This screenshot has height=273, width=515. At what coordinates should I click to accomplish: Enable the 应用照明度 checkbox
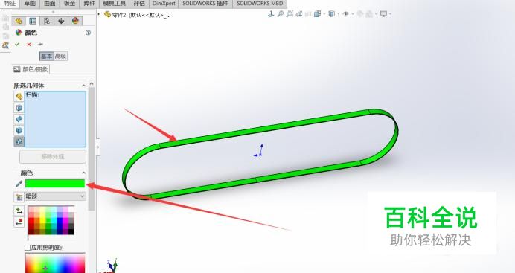(x=28, y=248)
